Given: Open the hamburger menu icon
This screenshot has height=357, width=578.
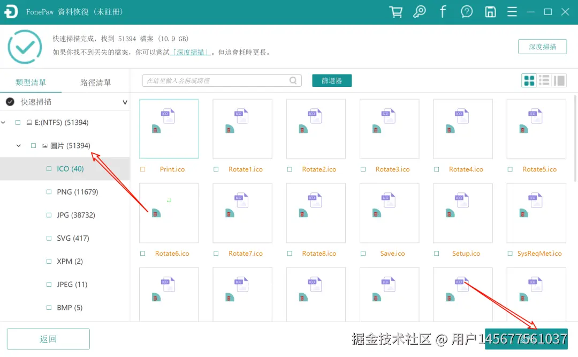Looking at the screenshot, I should click(x=512, y=11).
